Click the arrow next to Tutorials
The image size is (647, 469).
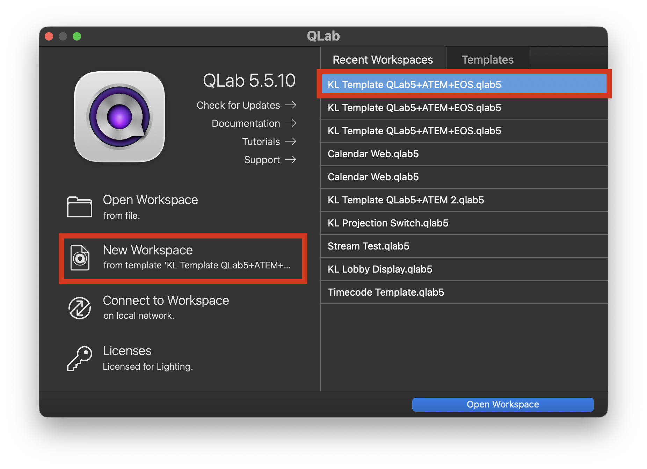[x=291, y=141]
